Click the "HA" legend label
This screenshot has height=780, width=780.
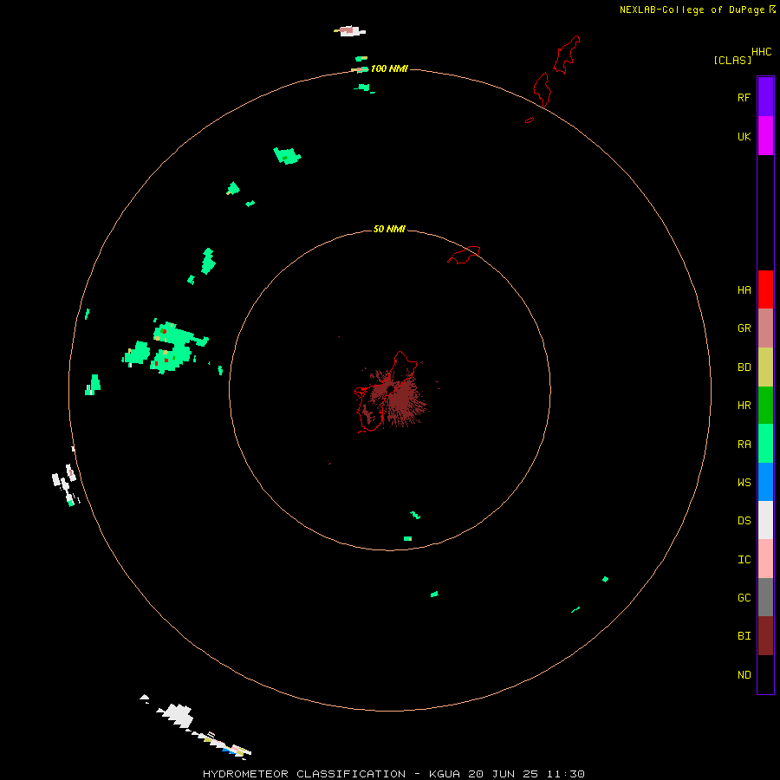[x=744, y=289]
